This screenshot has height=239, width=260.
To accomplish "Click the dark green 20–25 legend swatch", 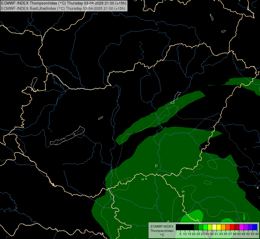I will (196, 227).
